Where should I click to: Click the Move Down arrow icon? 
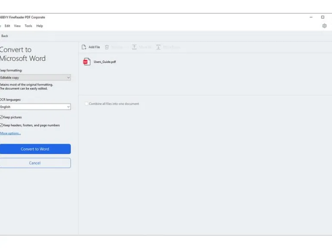tap(158, 47)
